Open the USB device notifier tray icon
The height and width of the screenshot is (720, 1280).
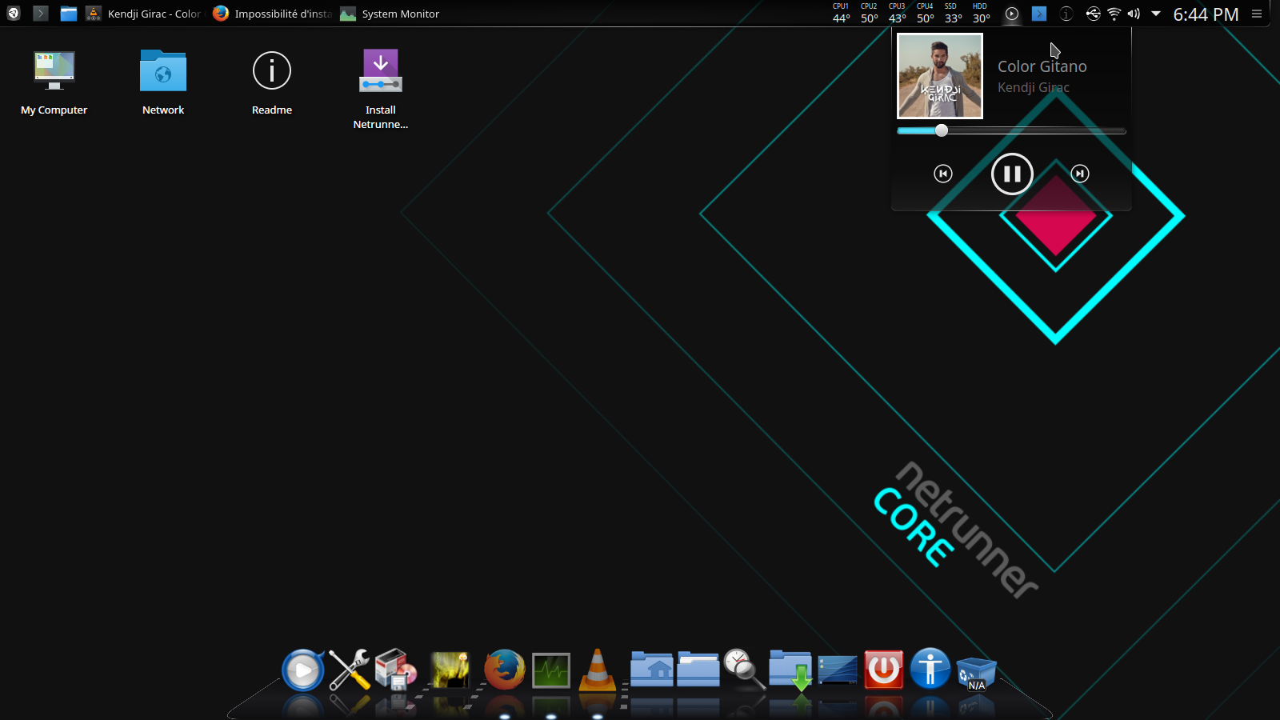point(1093,14)
